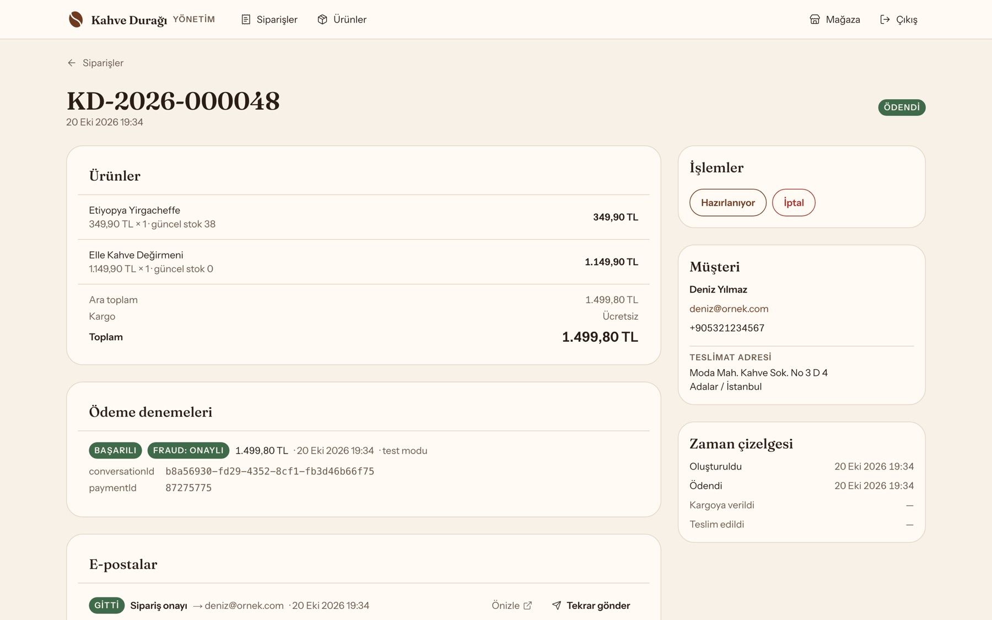Open Siparişler from the top navigation

[x=269, y=19]
